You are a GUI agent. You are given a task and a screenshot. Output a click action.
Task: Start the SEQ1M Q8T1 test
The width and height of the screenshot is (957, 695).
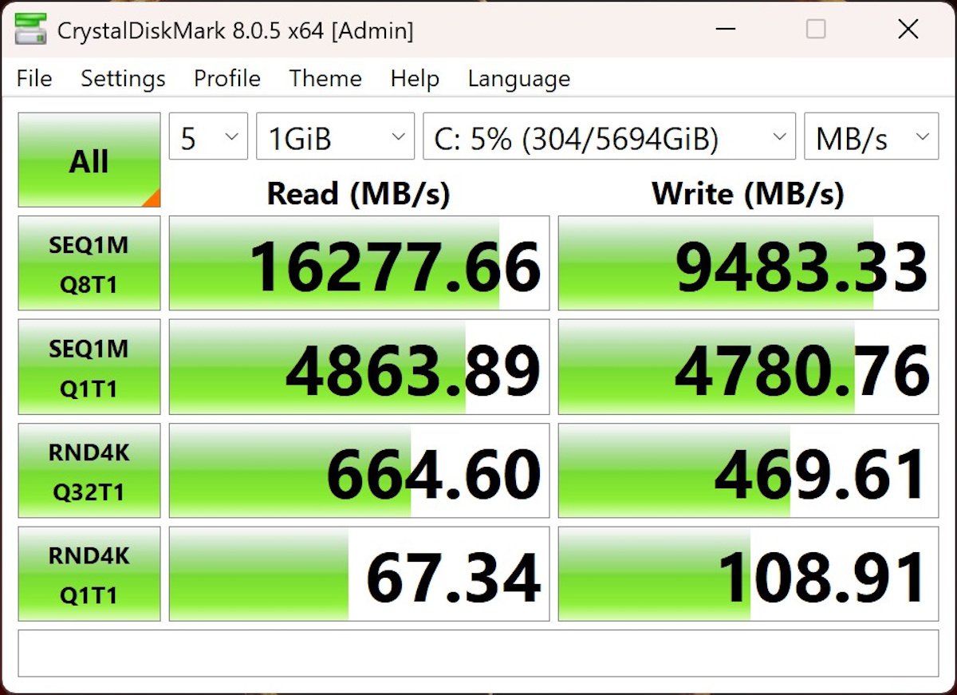[x=89, y=263]
